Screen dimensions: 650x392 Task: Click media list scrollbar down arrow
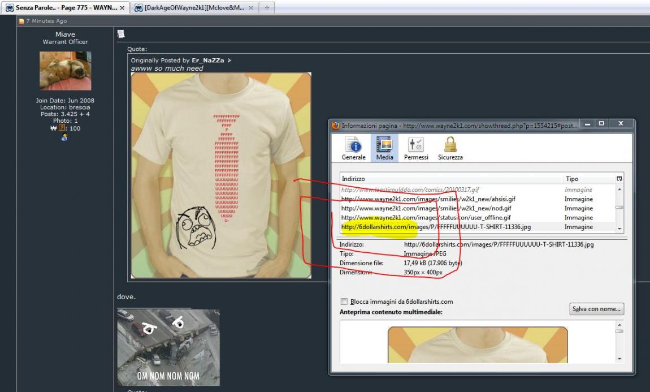coord(619,229)
